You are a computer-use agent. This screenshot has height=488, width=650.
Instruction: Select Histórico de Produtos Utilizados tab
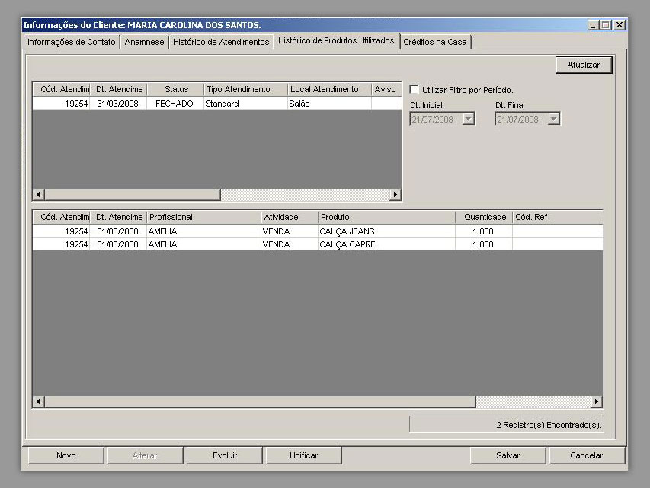336,40
